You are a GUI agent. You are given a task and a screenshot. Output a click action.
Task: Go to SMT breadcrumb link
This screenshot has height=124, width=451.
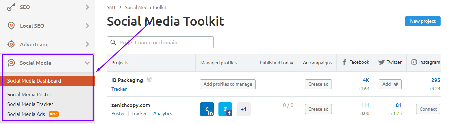pos(111,7)
